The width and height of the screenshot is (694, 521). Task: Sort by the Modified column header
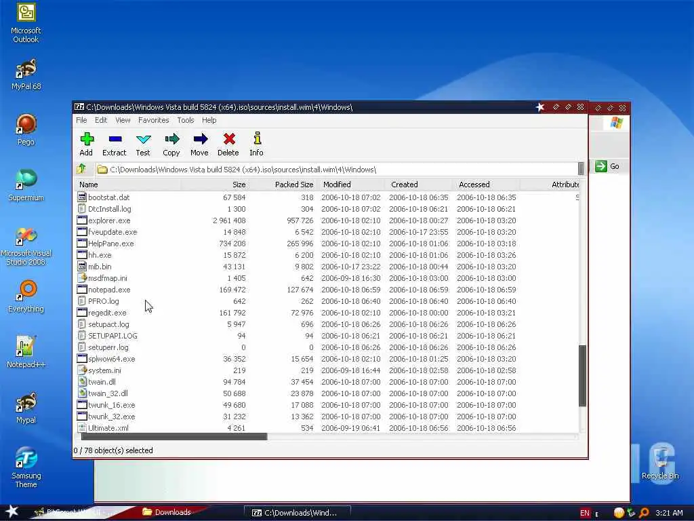pyautogui.click(x=350, y=185)
